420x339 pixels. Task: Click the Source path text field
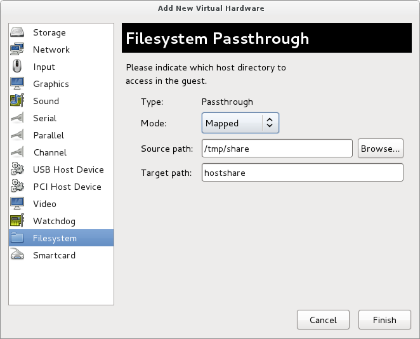[277, 149]
